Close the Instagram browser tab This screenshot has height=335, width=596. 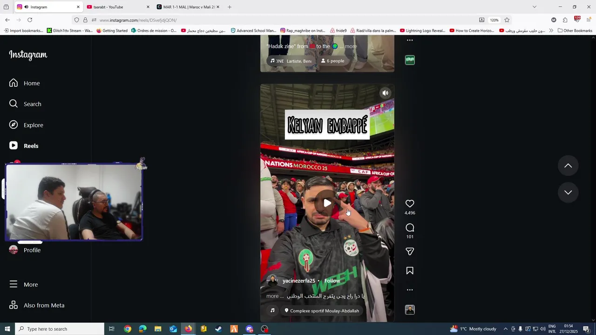coord(78,7)
